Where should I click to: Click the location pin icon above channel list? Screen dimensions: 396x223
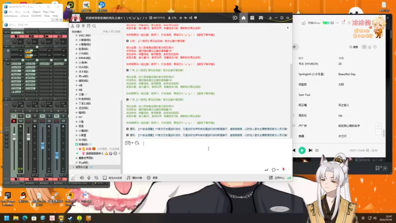pyautogui.click(x=83, y=26)
